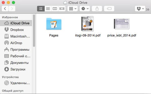This screenshot has height=94, width=151.
Task: Go forward with the right chevron button
Action: coord(12,9)
